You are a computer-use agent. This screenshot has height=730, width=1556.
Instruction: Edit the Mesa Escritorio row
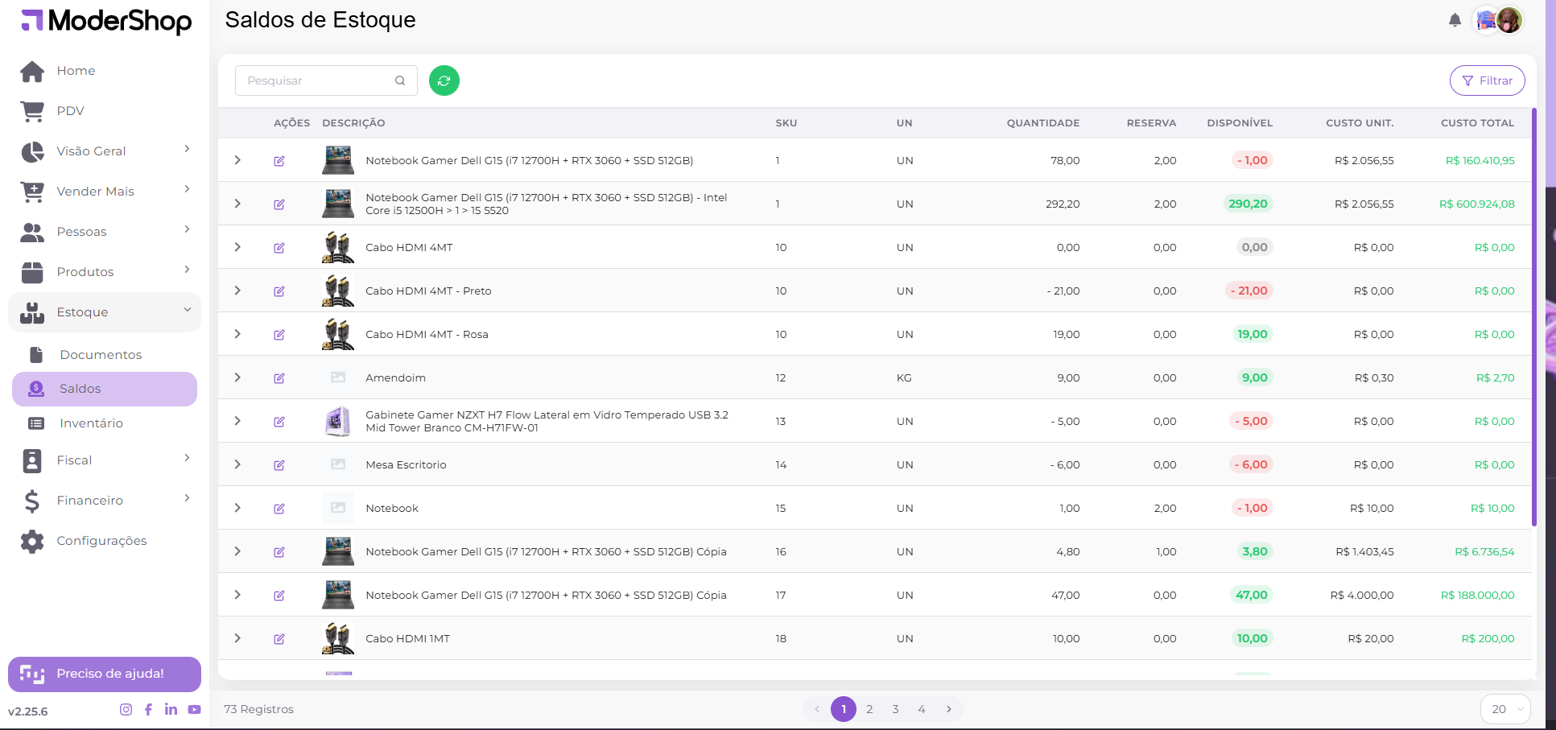pos(279,465)
